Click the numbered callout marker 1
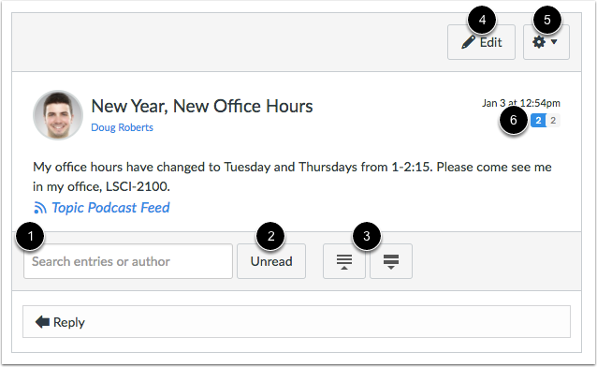 coord(31,236)
